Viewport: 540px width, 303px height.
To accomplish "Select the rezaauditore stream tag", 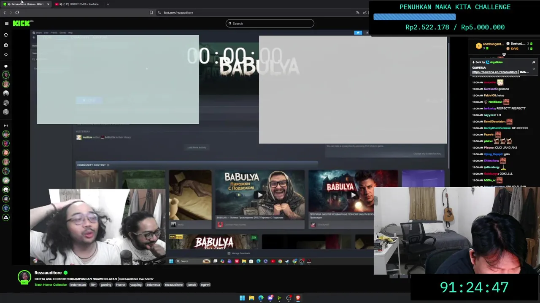I will [x=174, y=285].
